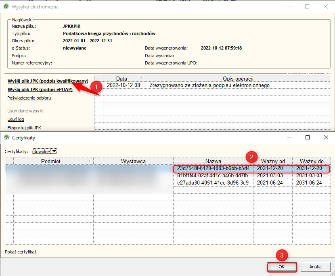Maximize the Certyfikaty dialog window
The width and height of the screenshot is (335, 276).
[308, 137]
